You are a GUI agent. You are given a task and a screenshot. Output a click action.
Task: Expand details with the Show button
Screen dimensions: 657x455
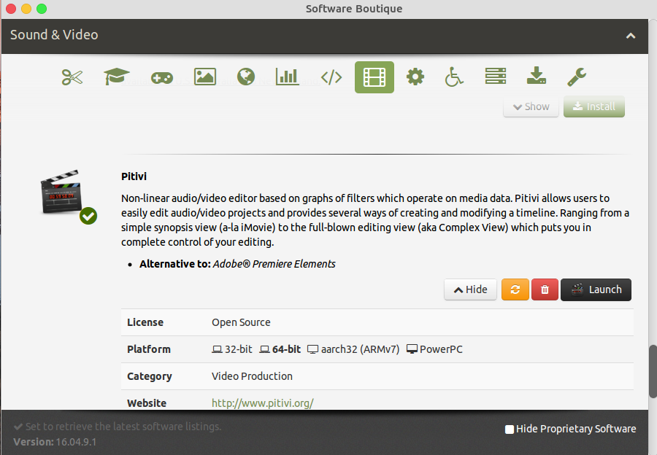(531, 106)
